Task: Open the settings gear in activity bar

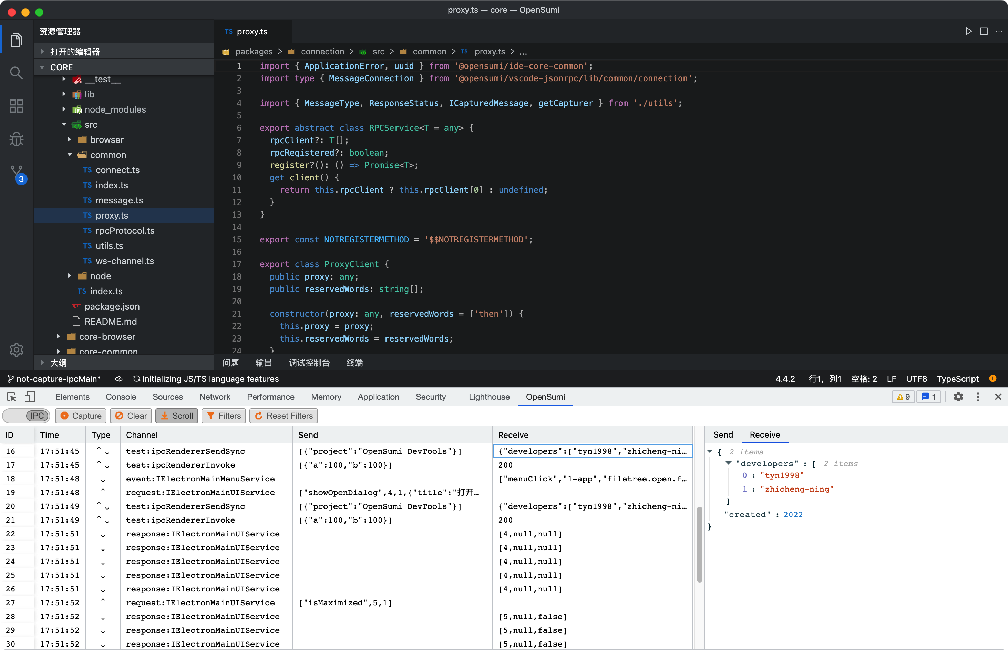Action: (x=17, y=349)
